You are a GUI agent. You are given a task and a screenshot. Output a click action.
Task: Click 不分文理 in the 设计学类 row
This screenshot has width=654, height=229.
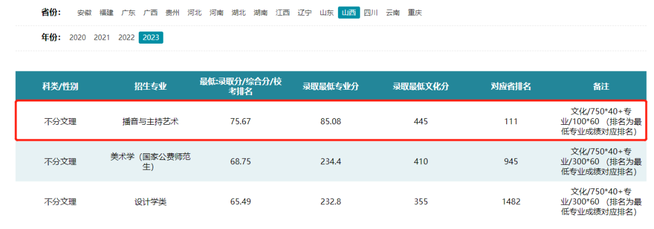(x=61, y=202)
